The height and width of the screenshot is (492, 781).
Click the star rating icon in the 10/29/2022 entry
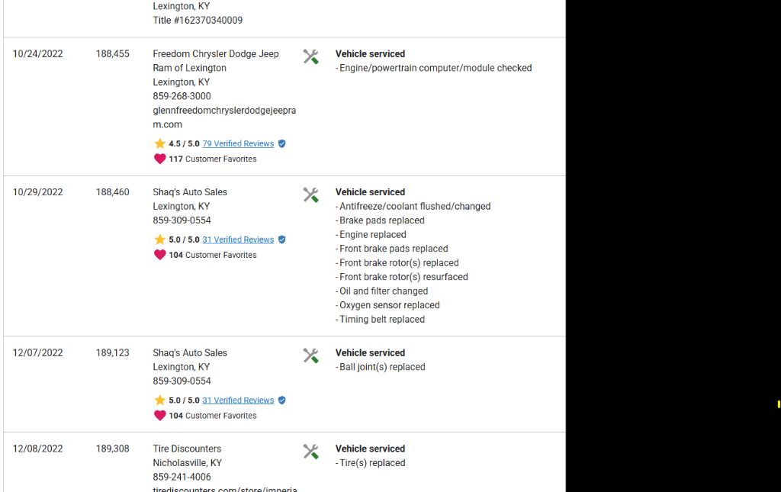coord(159,240)
